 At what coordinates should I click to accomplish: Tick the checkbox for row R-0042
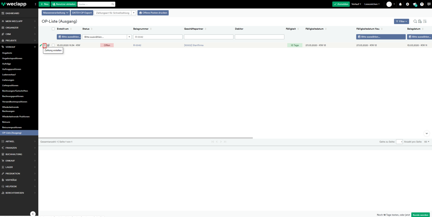53,45
